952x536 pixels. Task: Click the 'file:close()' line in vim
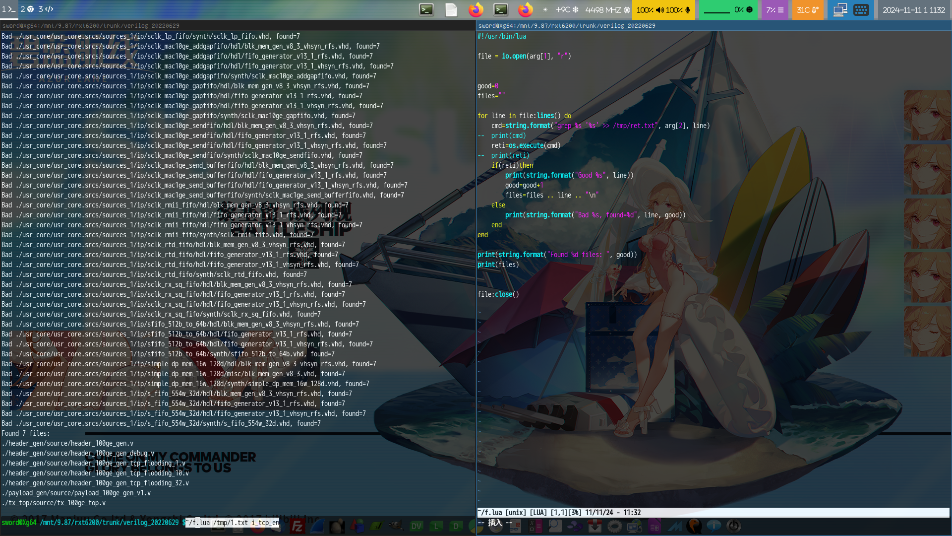click(x=498, y=294)
